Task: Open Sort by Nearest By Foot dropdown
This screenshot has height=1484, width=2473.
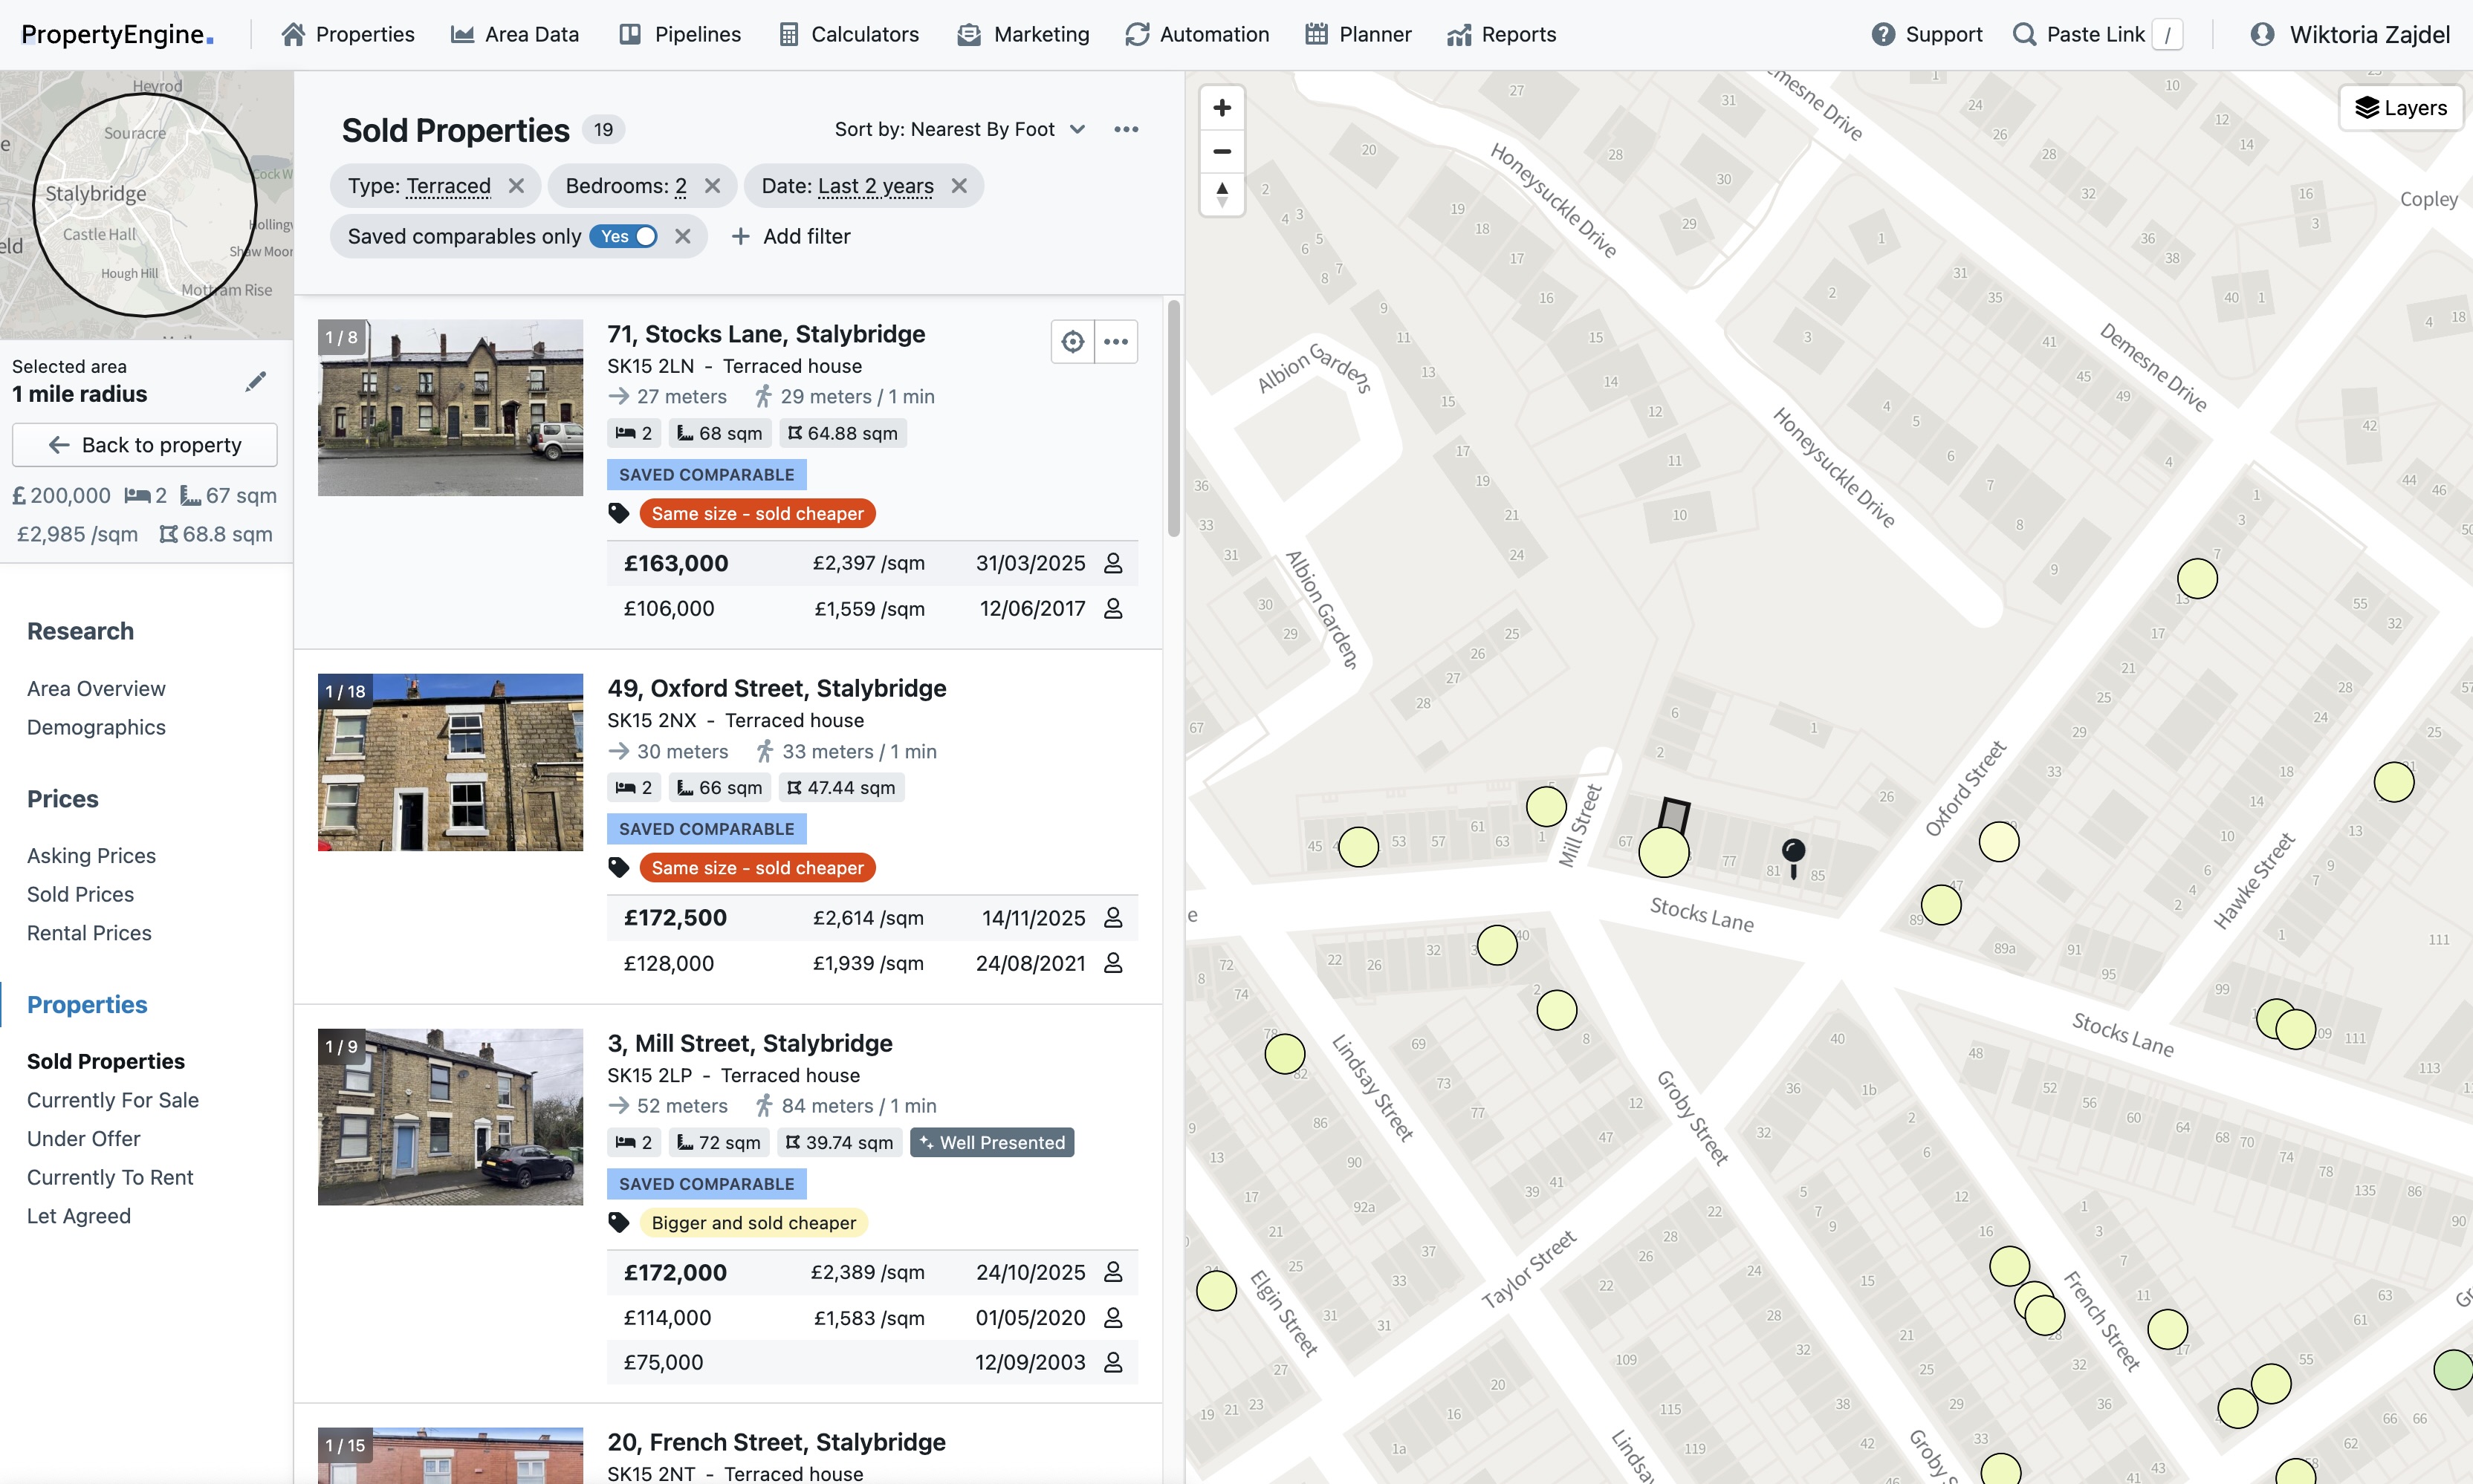Action: pyautogui.click(x=960, y=129)
